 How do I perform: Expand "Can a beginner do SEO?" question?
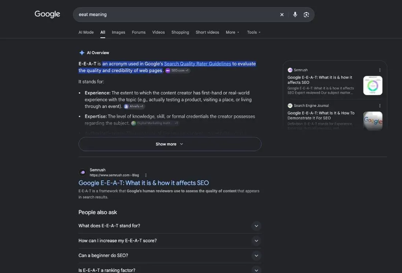click(170, 255)
